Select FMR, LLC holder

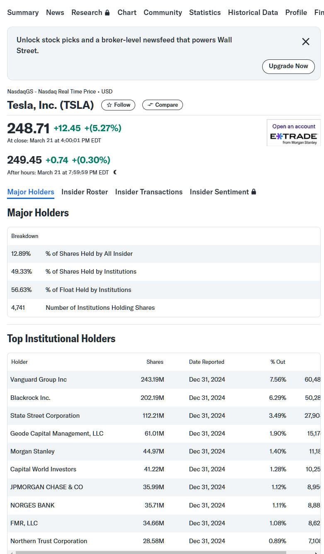(24, 523)
